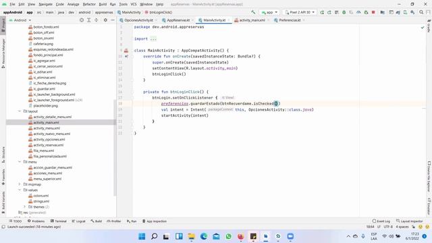Open the VCS menu
The image size is (432, 243).
point(134,4)
